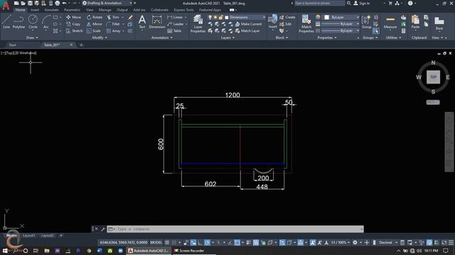455x255 pixels.
Task: Select the Linear dimension tool
Action: click(x=176, y=17)
